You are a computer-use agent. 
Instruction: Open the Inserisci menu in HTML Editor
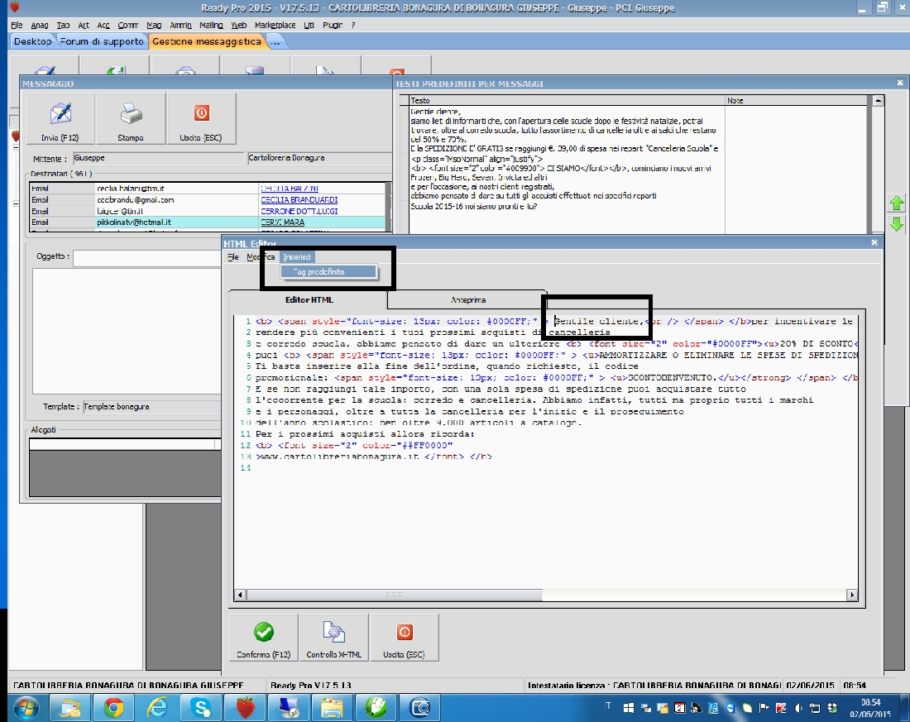(x=297, y=257)
